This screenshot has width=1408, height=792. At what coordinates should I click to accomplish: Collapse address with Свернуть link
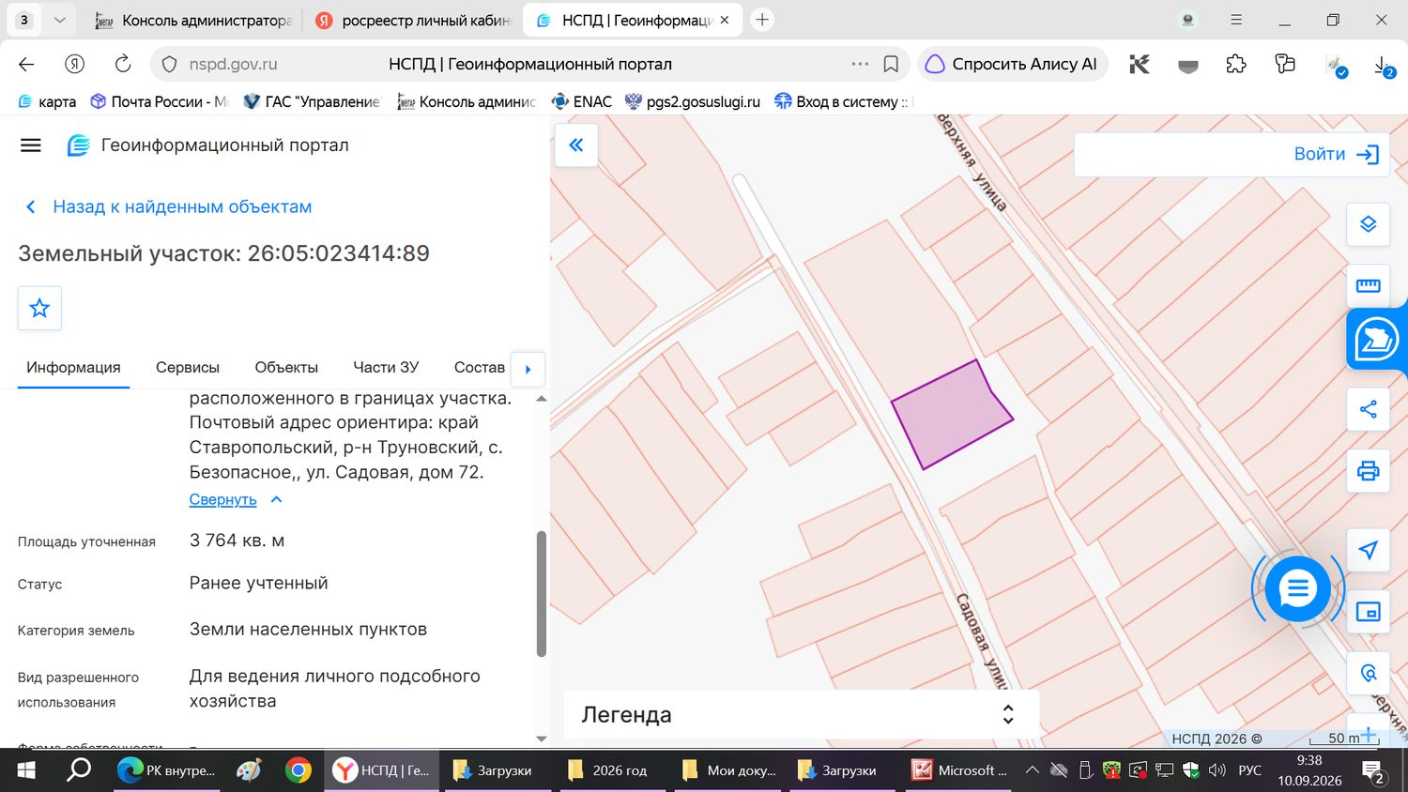click(235, 499)
